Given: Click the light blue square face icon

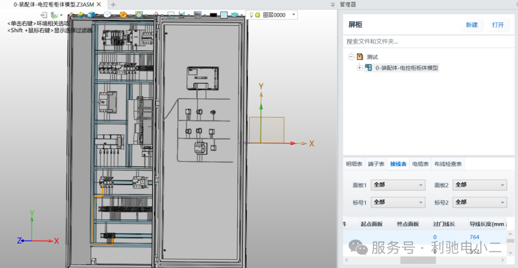Looking at the screenshot, I should pos(224,15).
